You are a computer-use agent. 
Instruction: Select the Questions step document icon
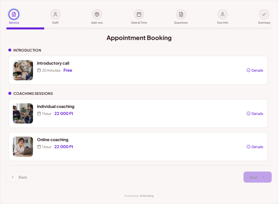(x=181, y=14)
